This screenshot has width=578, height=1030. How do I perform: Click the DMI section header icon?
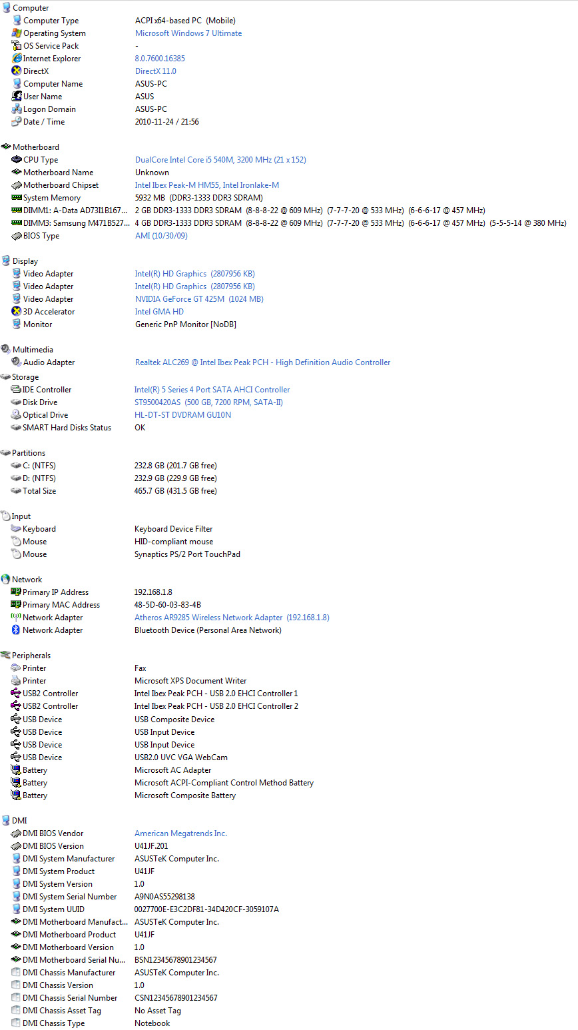(6, 821)
